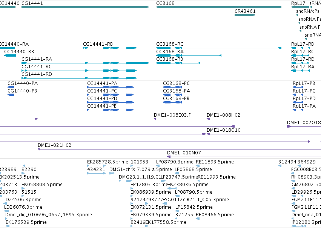Click EST EK079339.5prime

tap(132, 218)
